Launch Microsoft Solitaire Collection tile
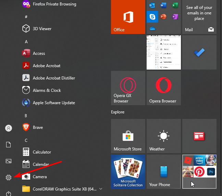 [x=128, y=171]
